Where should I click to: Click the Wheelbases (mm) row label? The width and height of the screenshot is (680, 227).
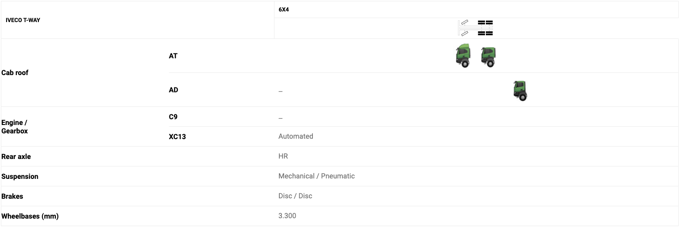[30, 216]
